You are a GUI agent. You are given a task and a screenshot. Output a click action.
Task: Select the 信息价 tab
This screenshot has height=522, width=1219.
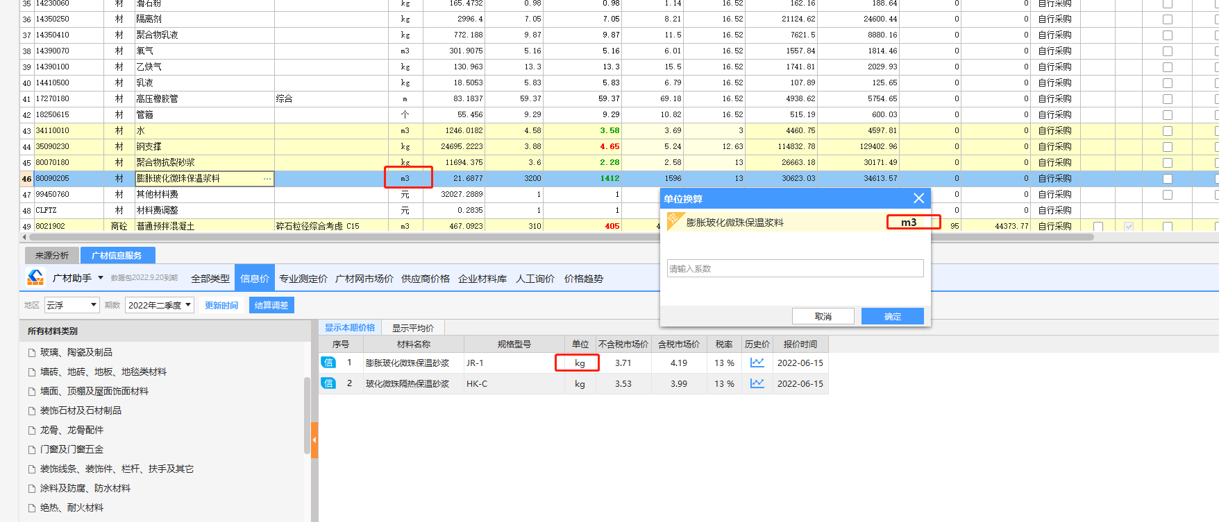pos(255,279)
